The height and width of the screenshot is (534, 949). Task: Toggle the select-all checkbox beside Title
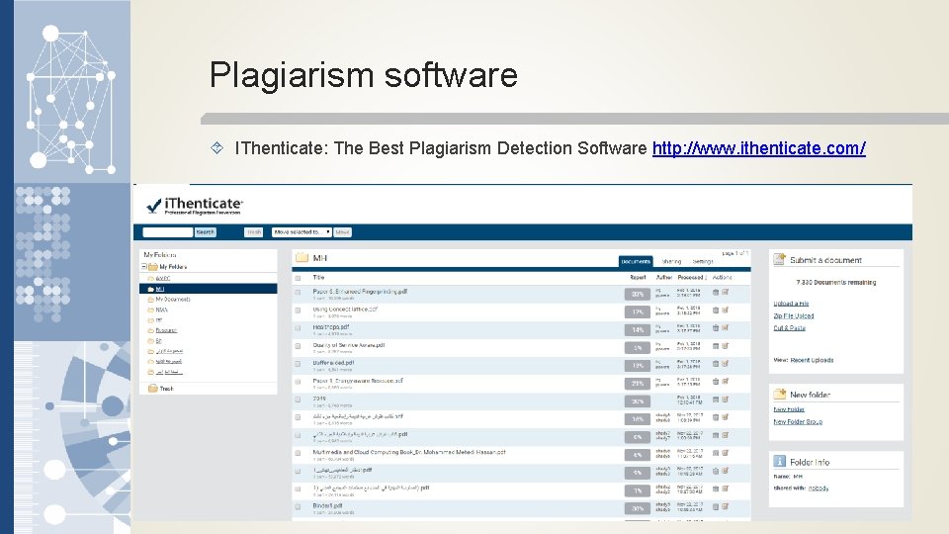pos(298,279)
